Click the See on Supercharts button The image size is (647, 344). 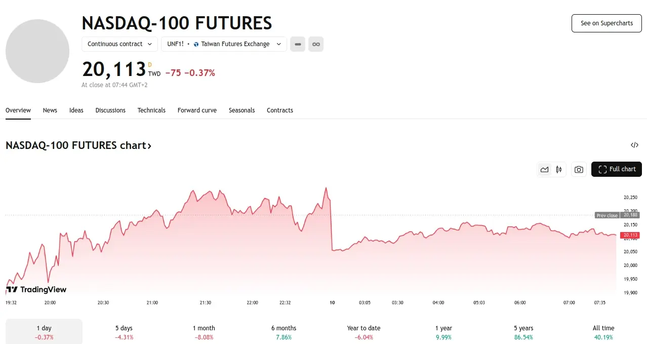[606, 23]
